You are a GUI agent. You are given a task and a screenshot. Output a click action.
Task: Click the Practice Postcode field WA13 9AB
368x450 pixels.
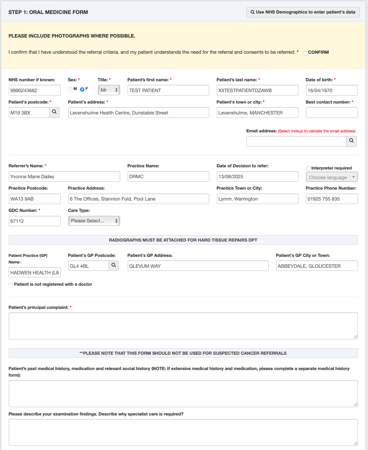pos(35,199)
